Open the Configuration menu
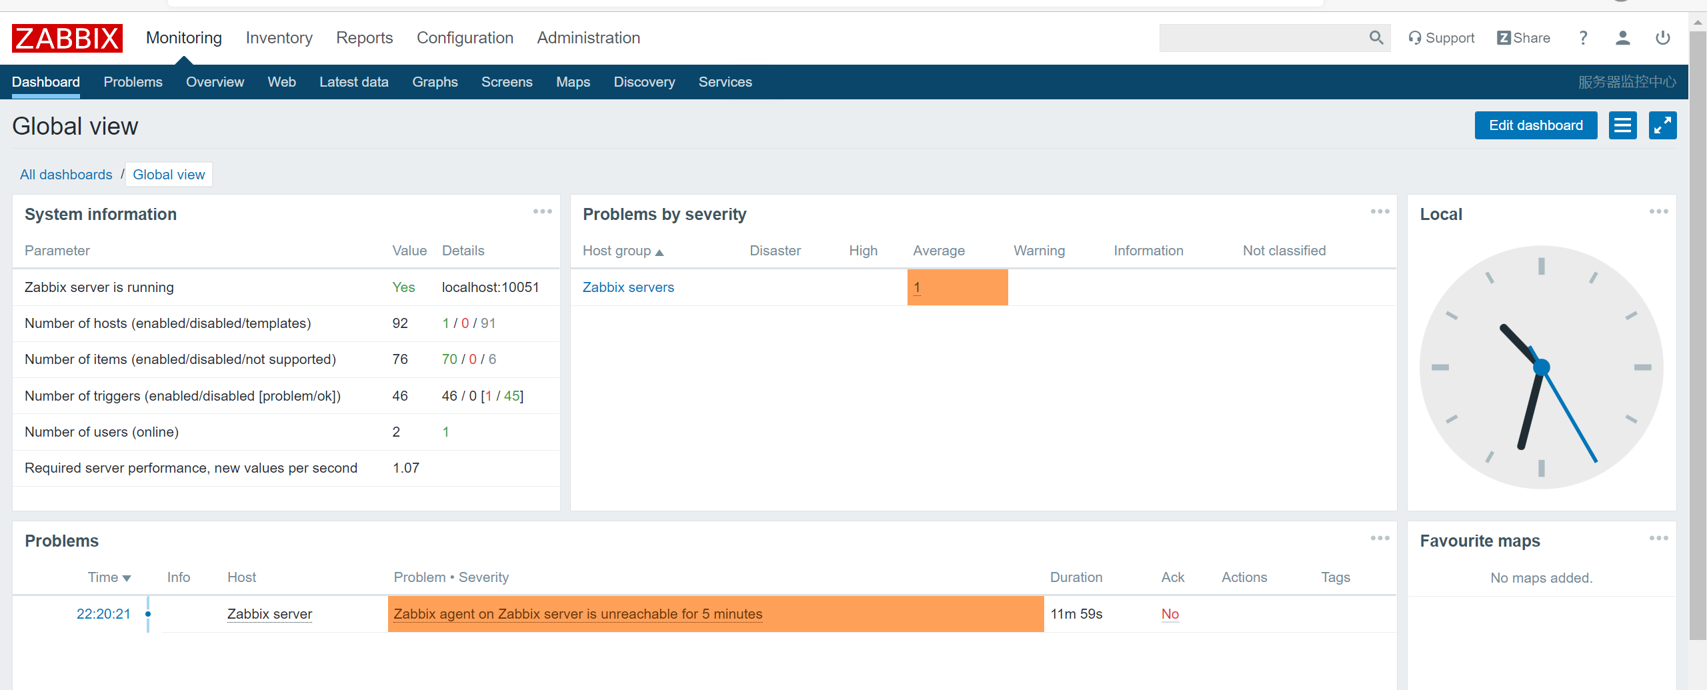The width and height of the screenshot is (1707, 690). (465, 38)
